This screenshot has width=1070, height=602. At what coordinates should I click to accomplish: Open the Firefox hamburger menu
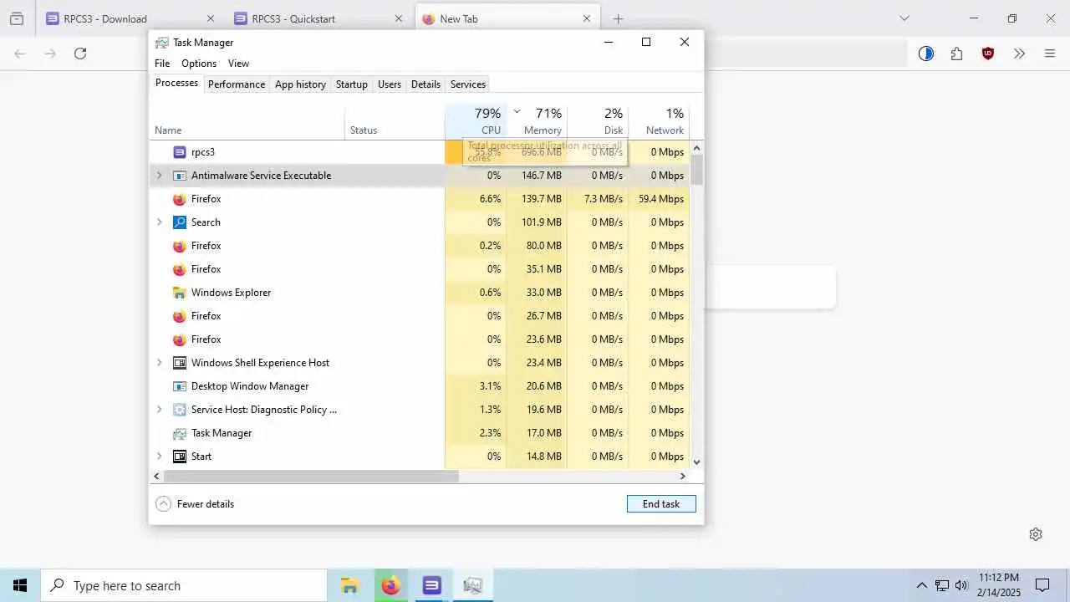1050,54
